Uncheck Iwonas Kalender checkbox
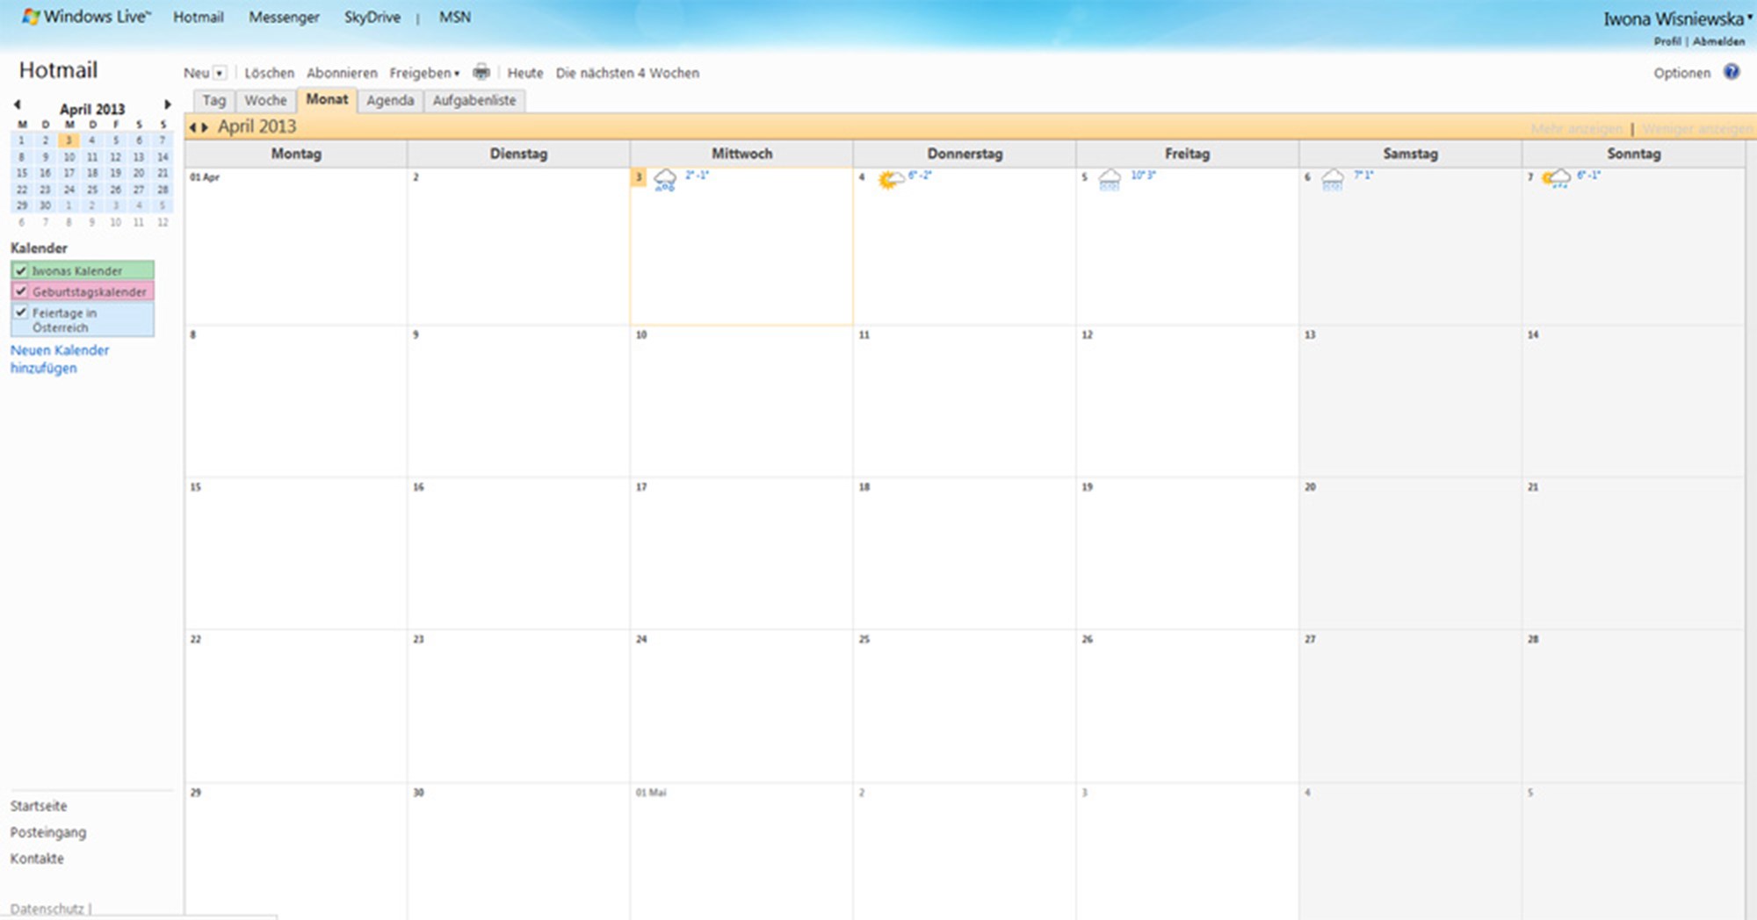Image resolution: width=1757 pixels, height=920 pixels. [x=21, y=270]
